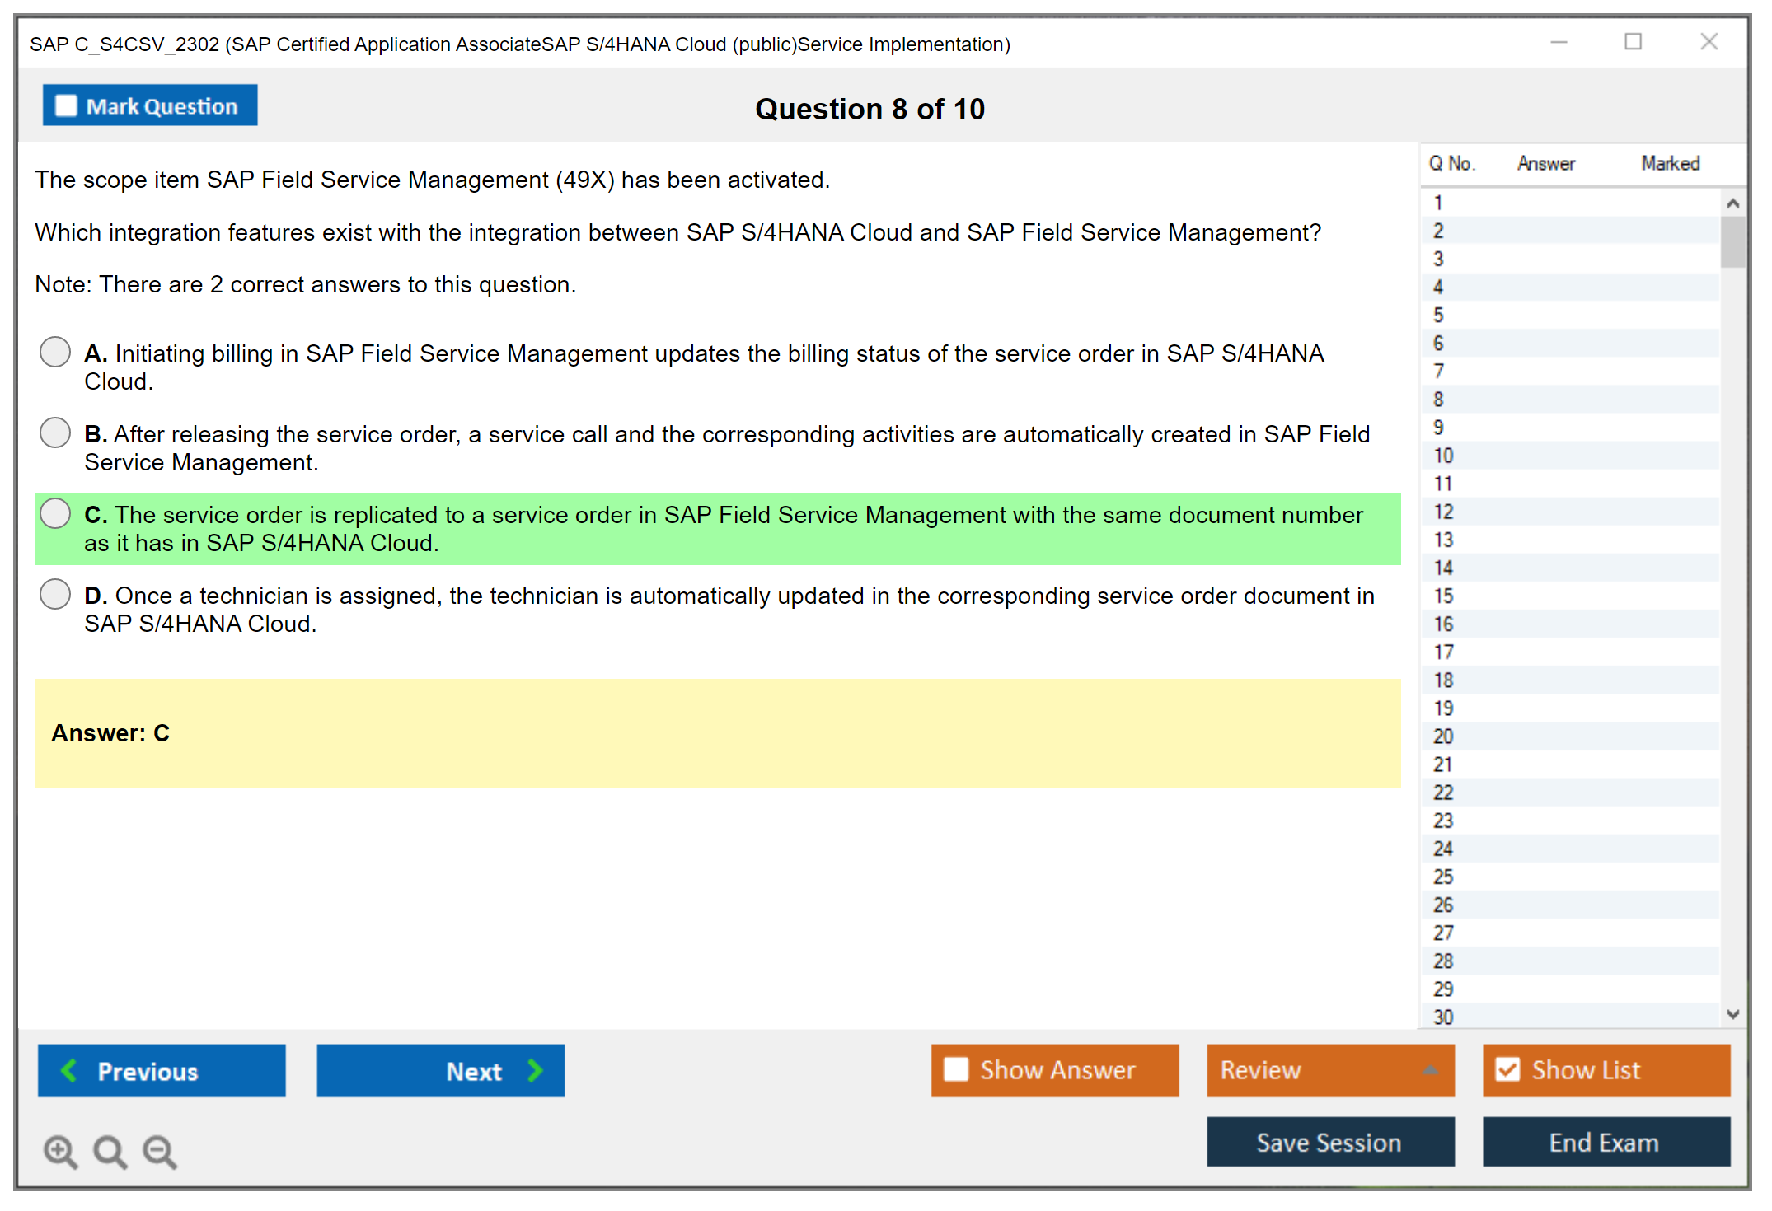Image resolution: width=1772 pixels, height=1211 pixels.
Task: Click the zoom out magnifier icon
Action: coord(160,1151)
